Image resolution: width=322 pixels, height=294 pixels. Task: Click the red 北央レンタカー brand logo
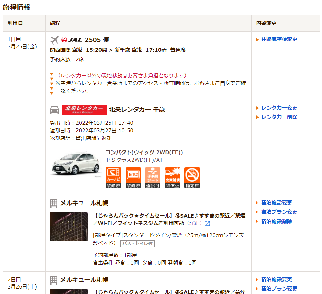tap(84, 110)
